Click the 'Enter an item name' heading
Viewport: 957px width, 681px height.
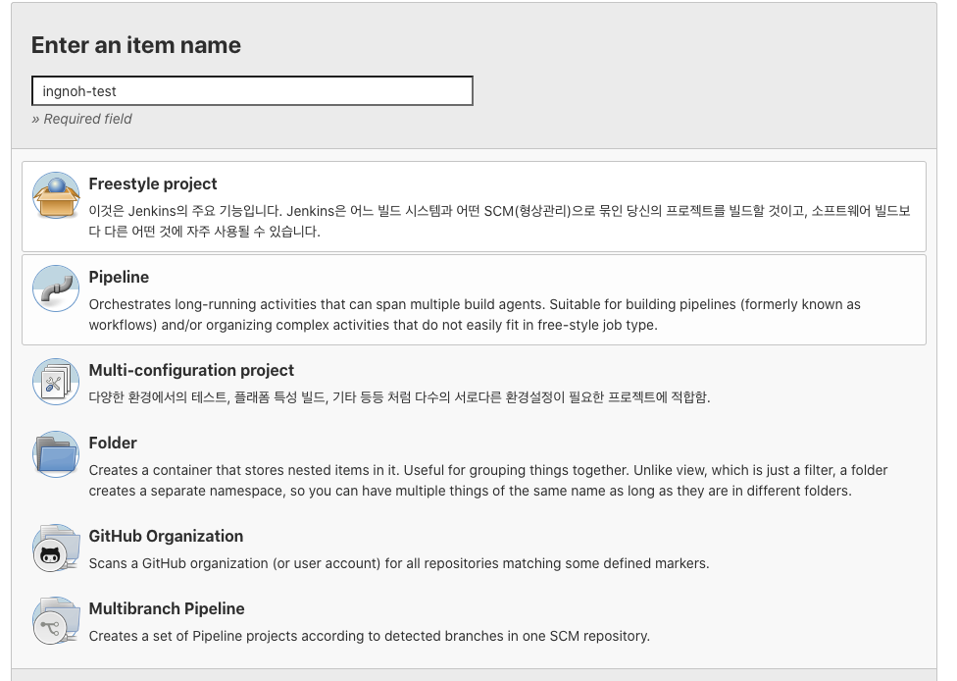click(x=136, y=45)
